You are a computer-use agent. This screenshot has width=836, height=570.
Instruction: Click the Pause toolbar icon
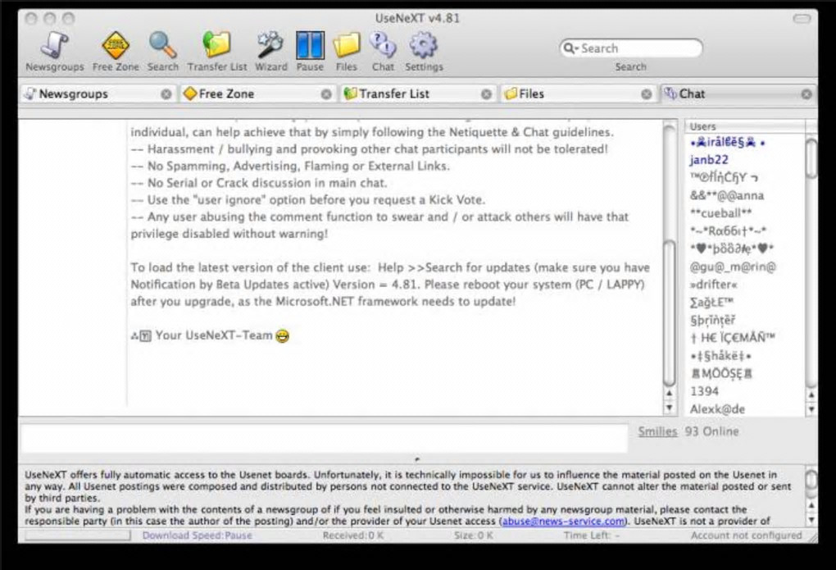310,51
